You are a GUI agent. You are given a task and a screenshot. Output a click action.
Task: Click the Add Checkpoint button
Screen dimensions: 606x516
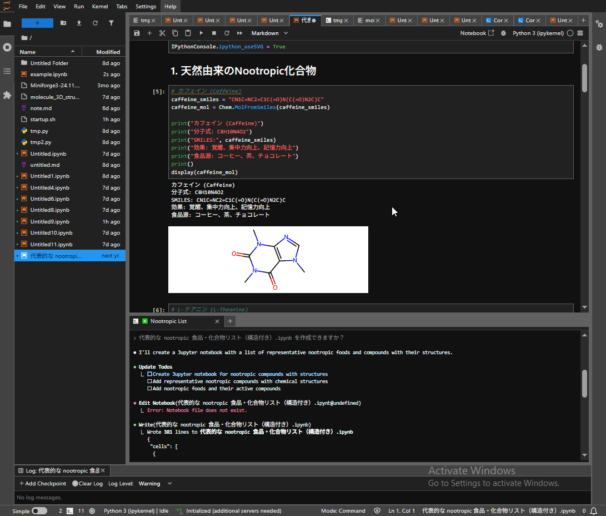pyautogui.click(x=42, y=483)
